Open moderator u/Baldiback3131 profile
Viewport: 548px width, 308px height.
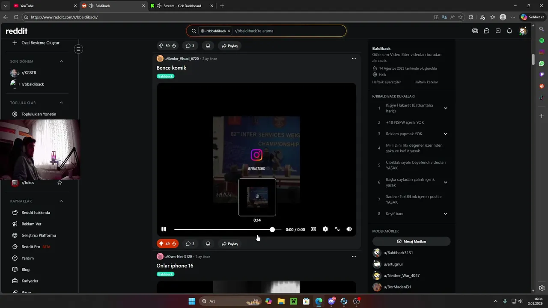[398, 253]
